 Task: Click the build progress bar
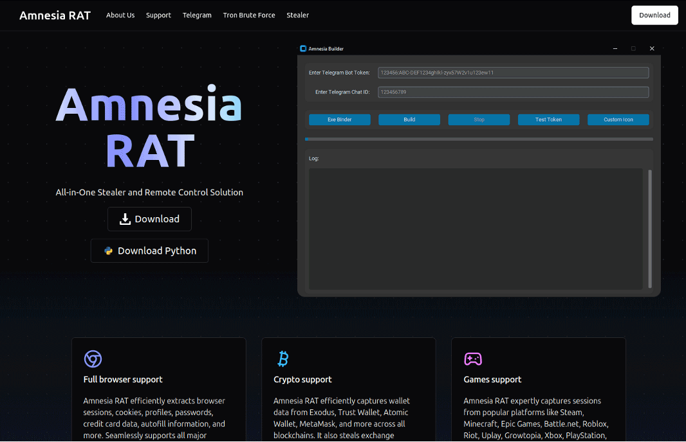point(479,139)
